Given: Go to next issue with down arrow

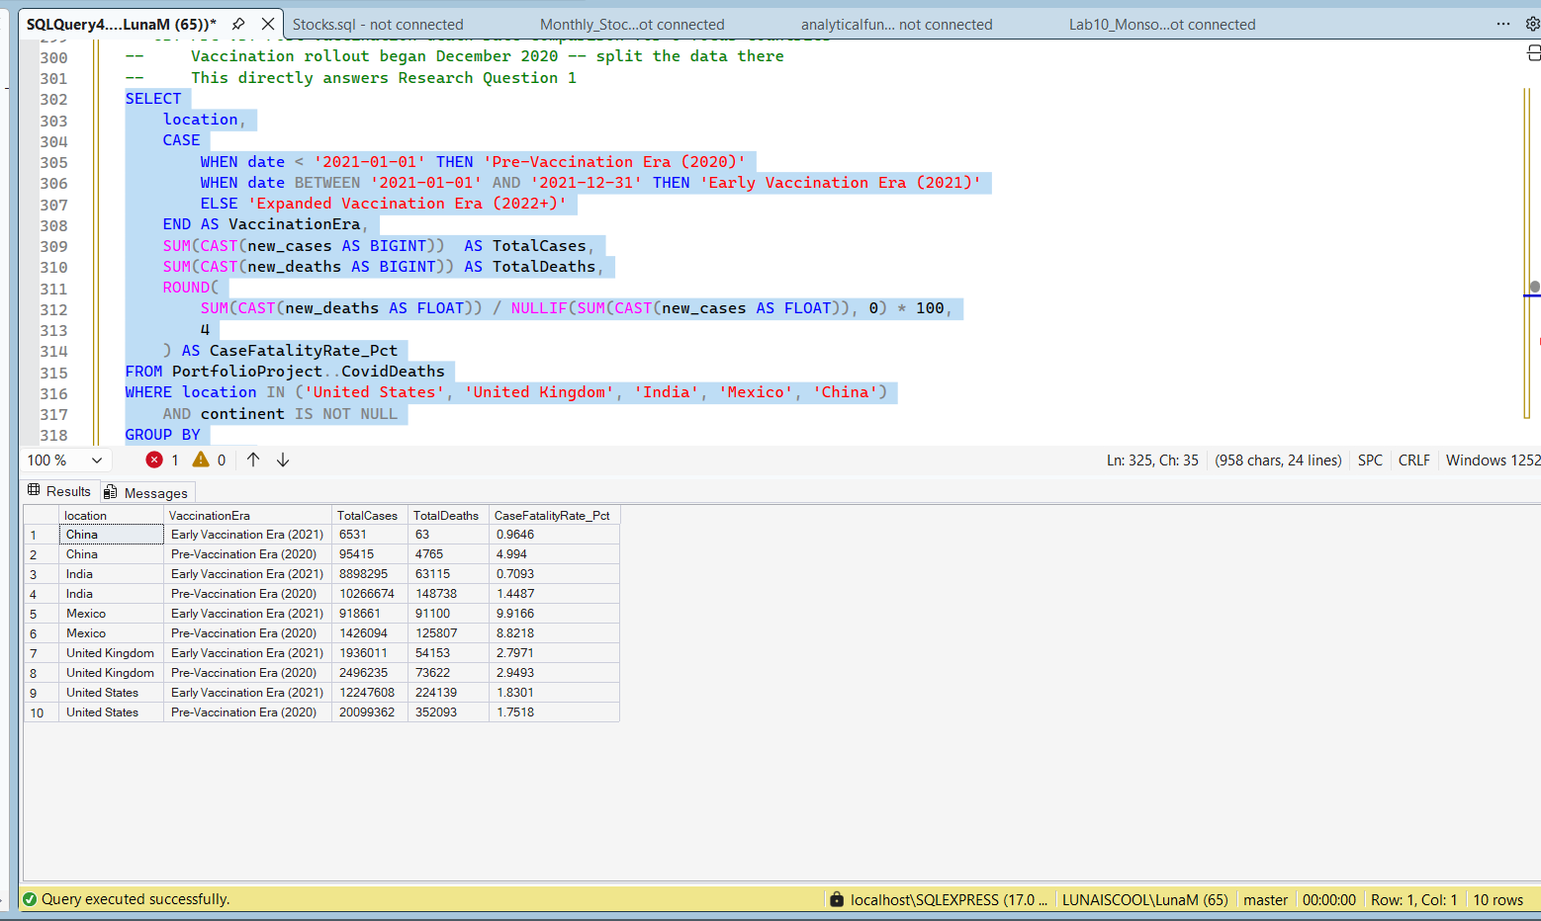Looking at the screenshot, I should pyautogui.click(x=283, y=460).
